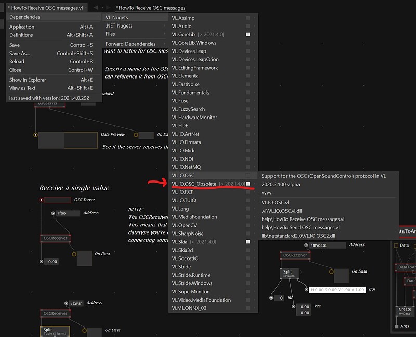Select VL.SuperMonitor in the nuget list

point(213,291)
